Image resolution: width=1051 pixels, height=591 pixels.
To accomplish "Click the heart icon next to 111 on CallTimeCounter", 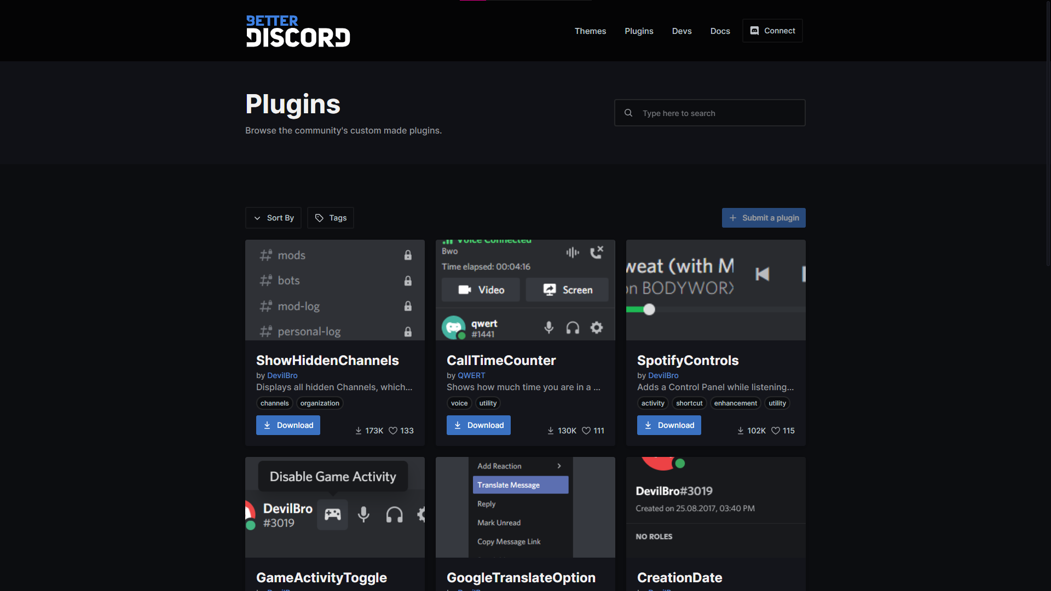I will [585, 431].
